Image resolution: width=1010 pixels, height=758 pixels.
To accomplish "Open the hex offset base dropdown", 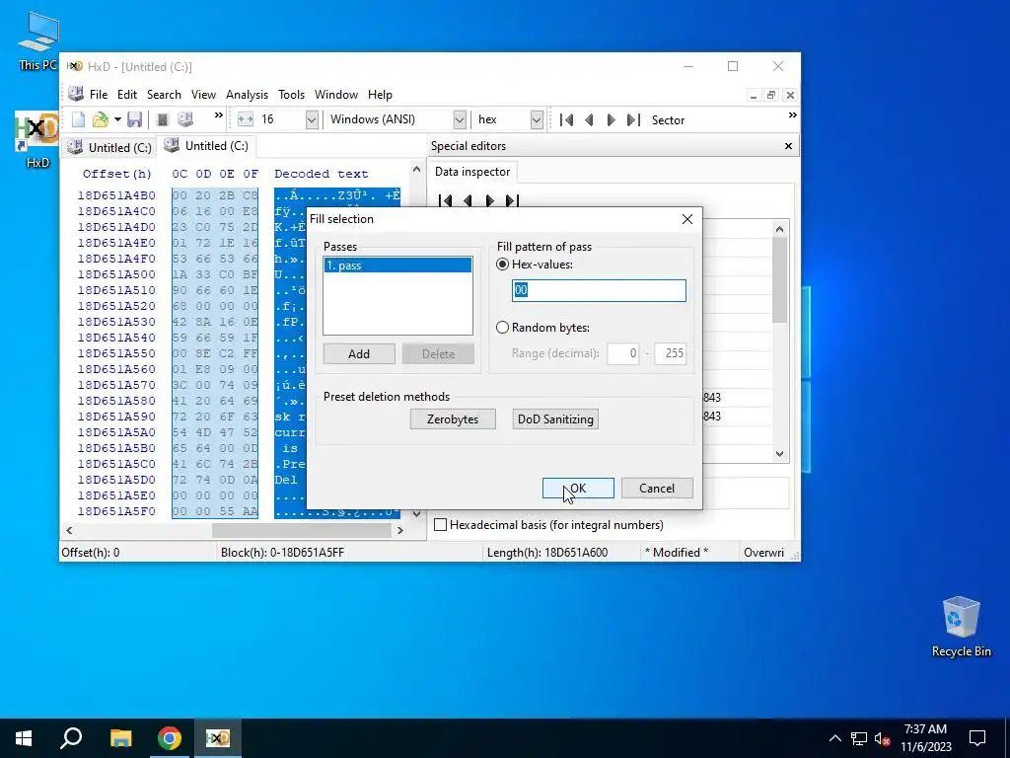I will (537, 119).
